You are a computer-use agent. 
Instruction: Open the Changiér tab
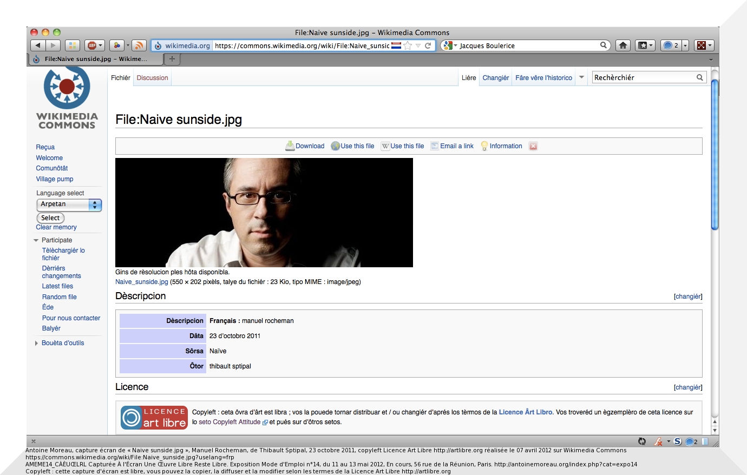[x=496, y=78]
